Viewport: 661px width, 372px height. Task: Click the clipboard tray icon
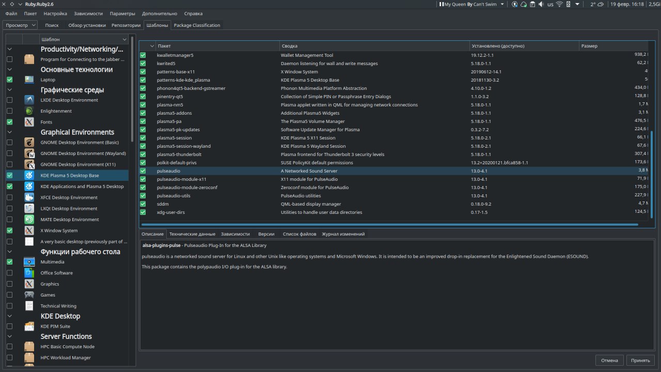[532, 4]
